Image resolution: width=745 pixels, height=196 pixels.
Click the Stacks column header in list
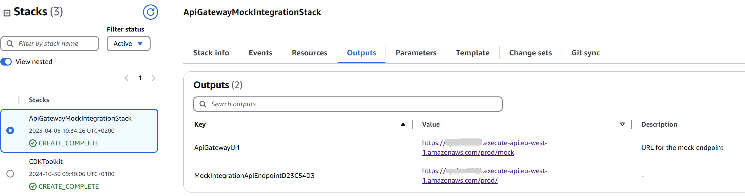point(39,100)
